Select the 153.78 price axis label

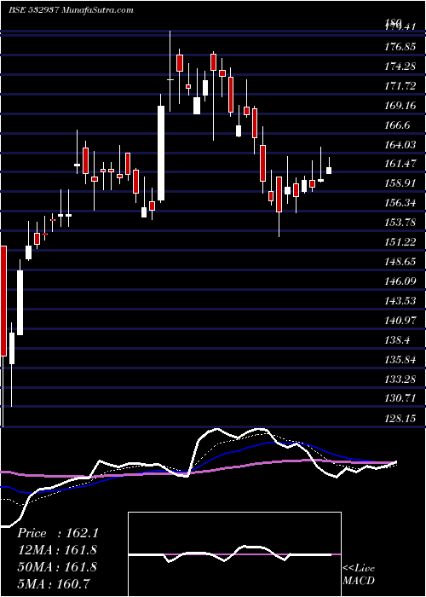[x=400, y=223]
